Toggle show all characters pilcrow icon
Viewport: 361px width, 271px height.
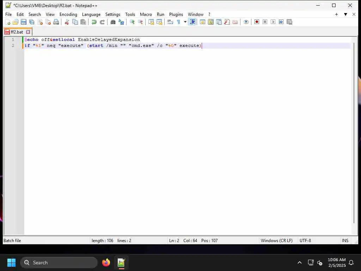tap(178, 22)
